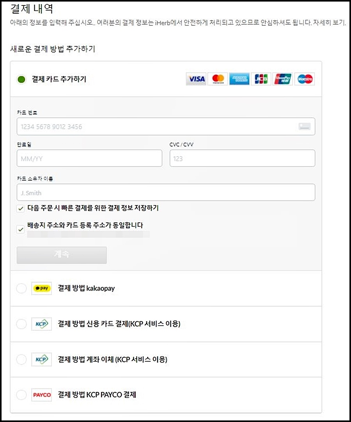Click the American Express logo
This screenshot has height=422, width=351.
(239, 79)
